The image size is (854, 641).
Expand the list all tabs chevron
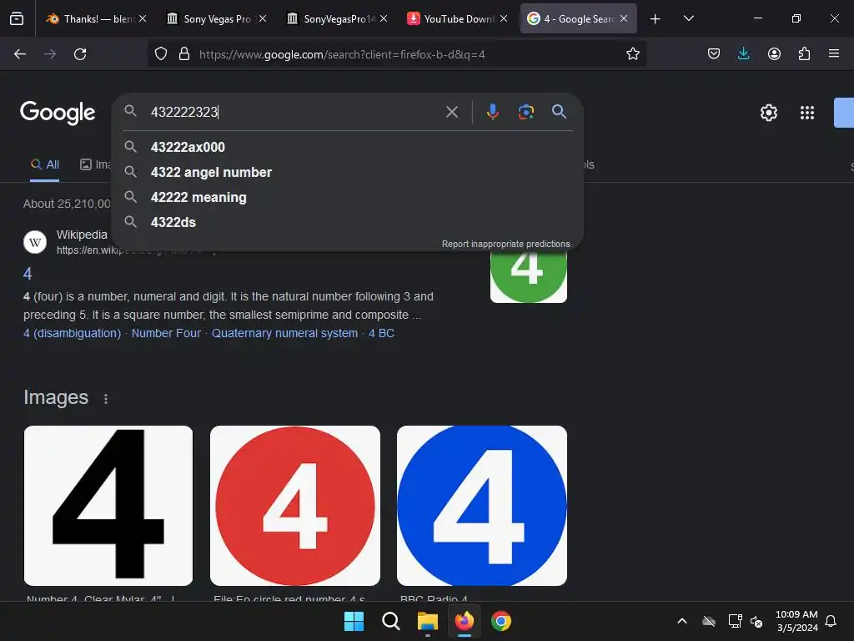(x=688, y=19)
